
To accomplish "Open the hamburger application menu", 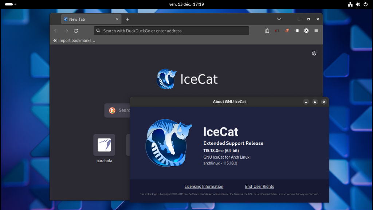I will (316, 31).
